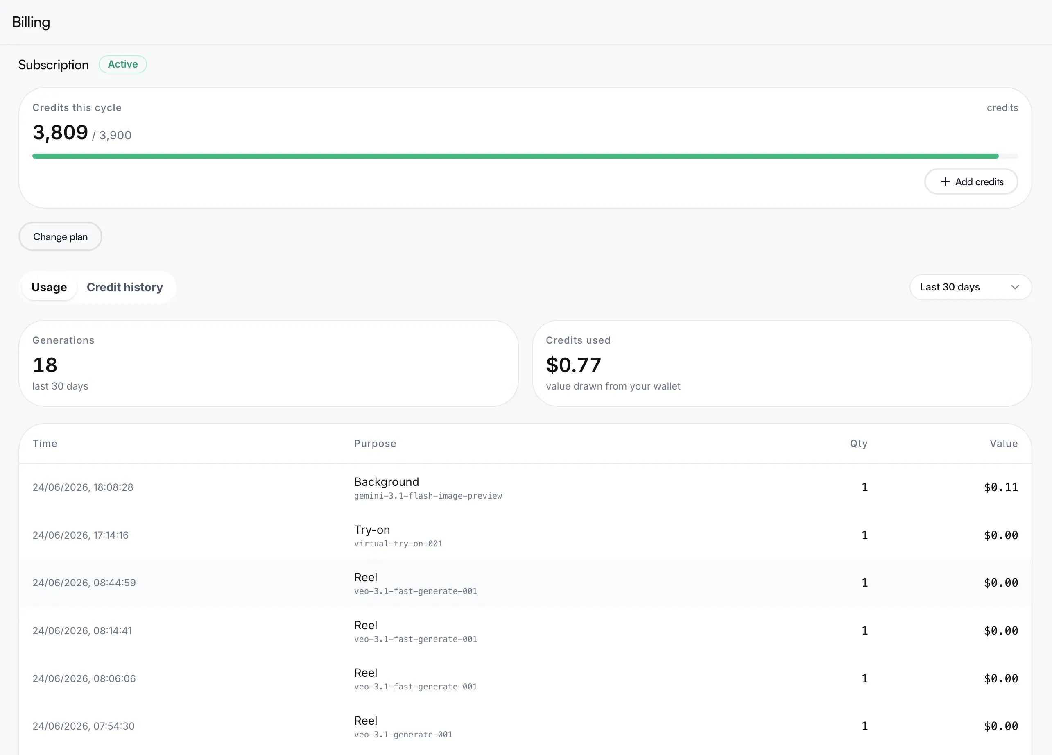Click the Subscription heading
This screenshot has width=1052, height=755.
(54, 65)
